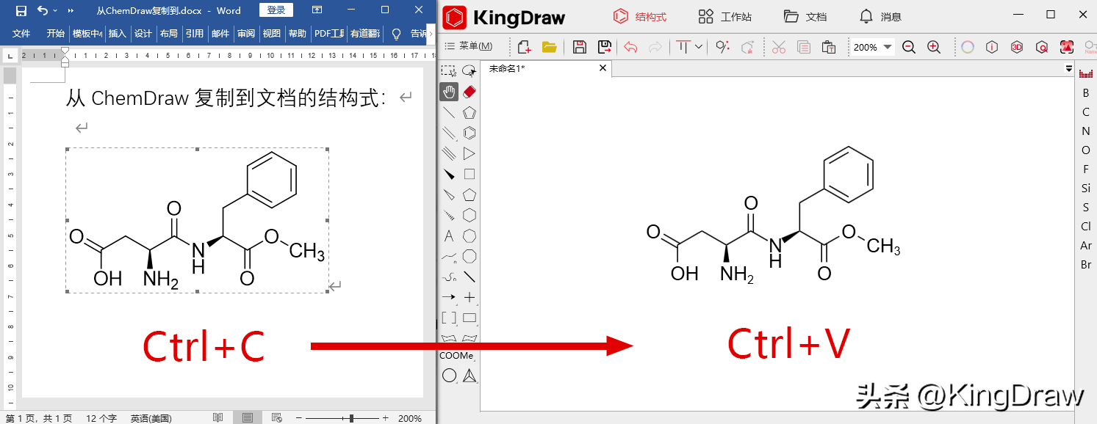Switch Word to print layout view icon
The width and height of the screenshot is (1097, 424).
[247, 418]
